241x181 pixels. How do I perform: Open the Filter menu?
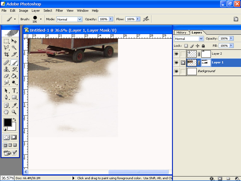pyautogui.click(x=59, y=11)
